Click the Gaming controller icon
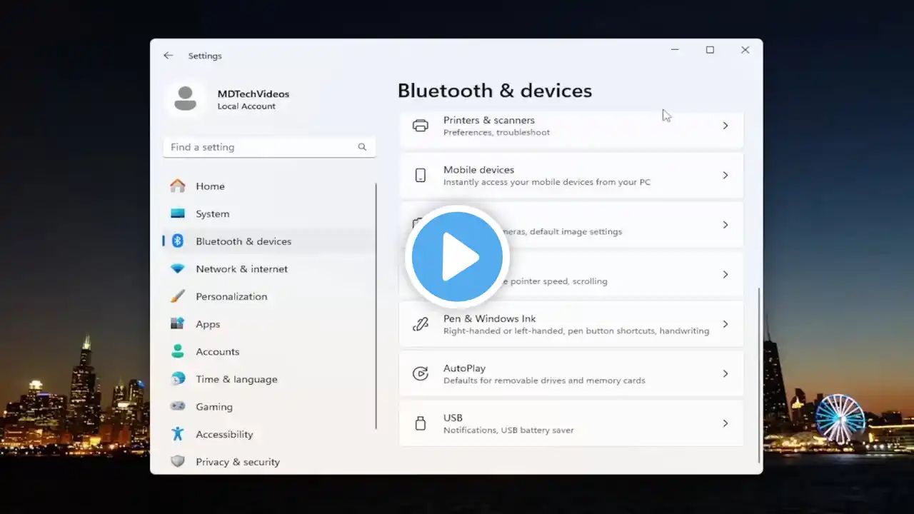This screenshot has height=514, width=914. 178,406
